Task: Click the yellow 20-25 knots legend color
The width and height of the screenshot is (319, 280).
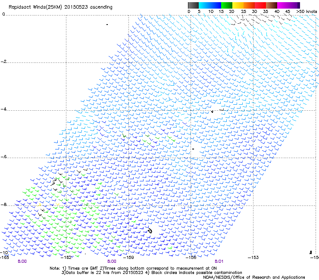Action: coord(238,5)
